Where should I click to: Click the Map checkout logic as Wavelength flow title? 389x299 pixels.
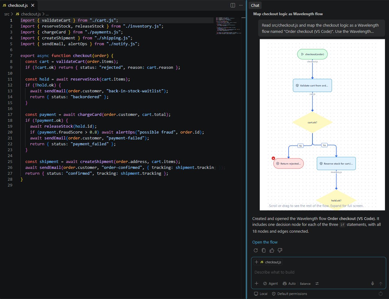click(288, 14)
